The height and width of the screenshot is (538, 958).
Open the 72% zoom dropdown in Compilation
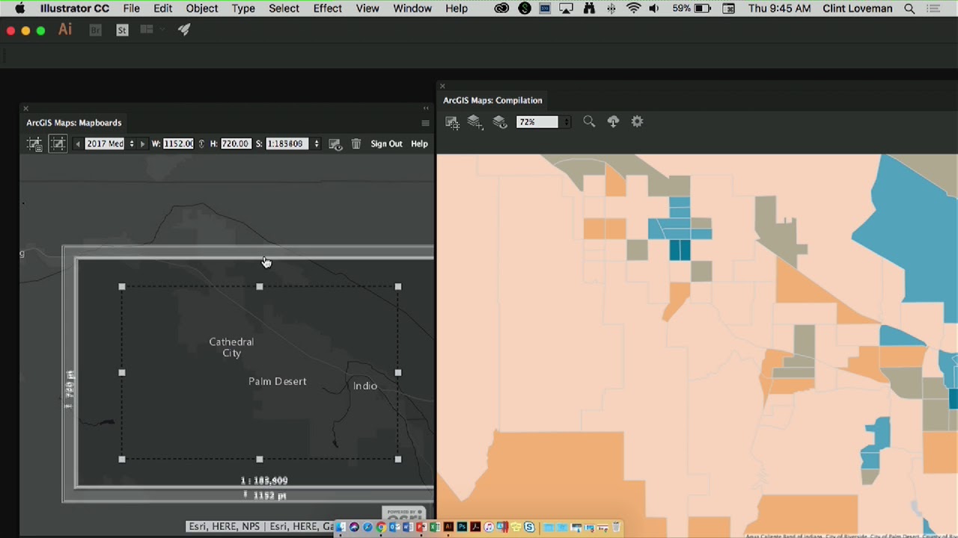pos(566,122)
